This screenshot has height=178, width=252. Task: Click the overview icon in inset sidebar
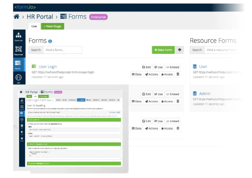pos(22,101)
